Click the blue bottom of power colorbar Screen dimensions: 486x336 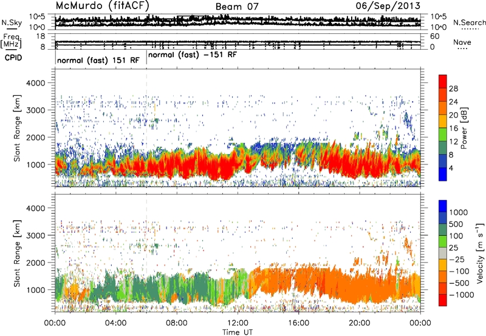443,174
